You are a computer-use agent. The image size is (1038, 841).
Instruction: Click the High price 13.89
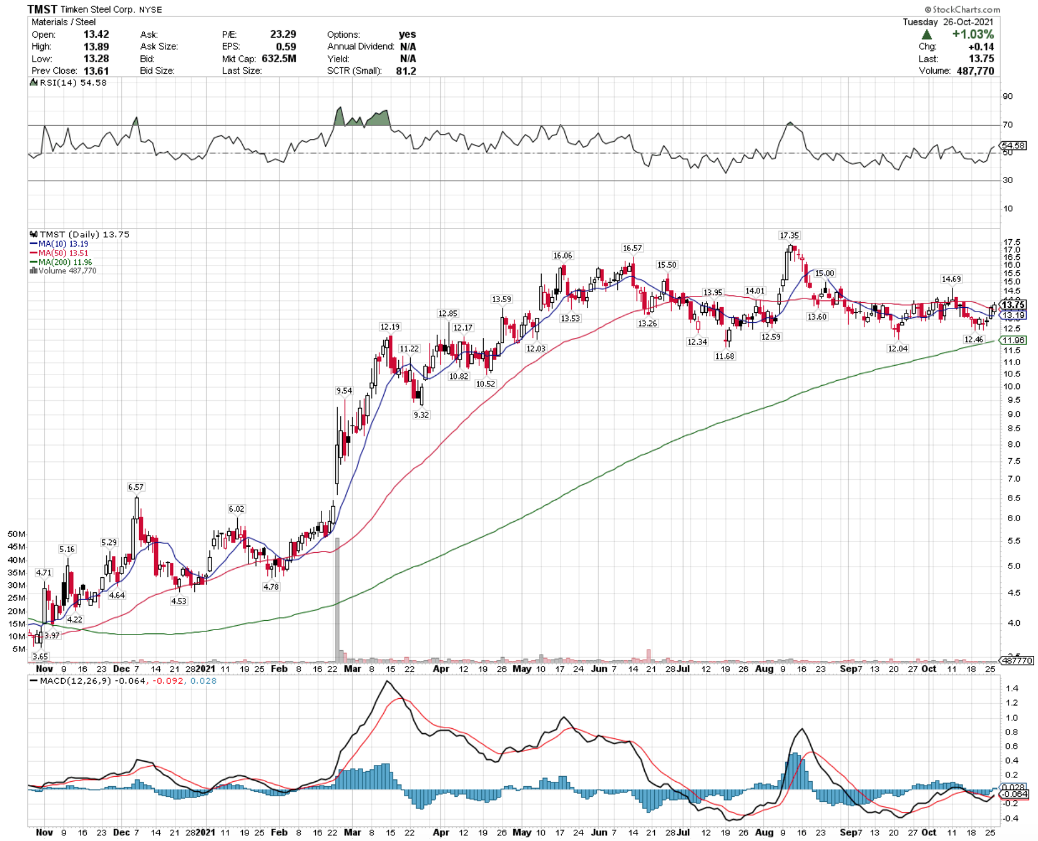(96, 47)
